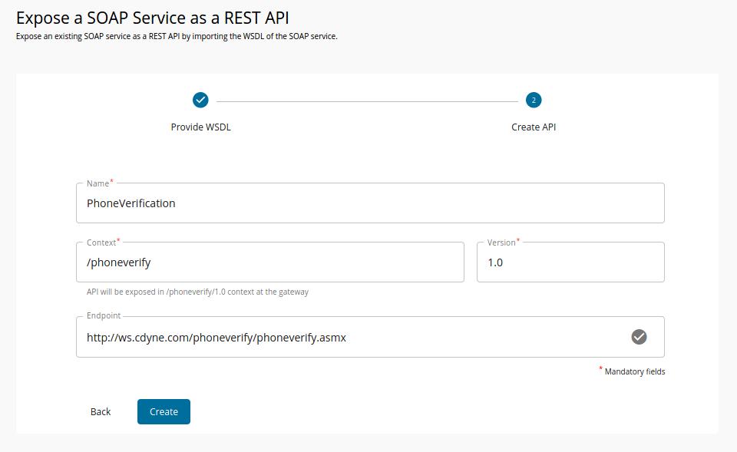Click the Name field label

97,183
